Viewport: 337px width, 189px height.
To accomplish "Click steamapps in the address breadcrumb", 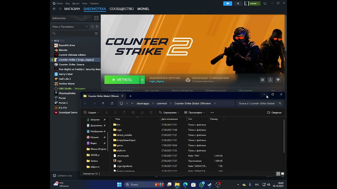I will (143, 103).
